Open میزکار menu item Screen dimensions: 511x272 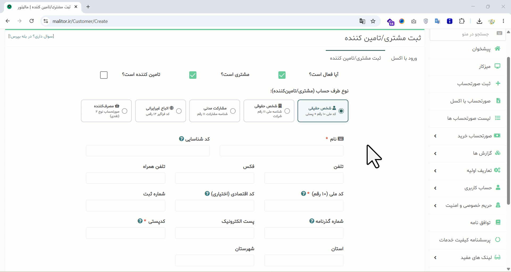click(x=468, y=66)
